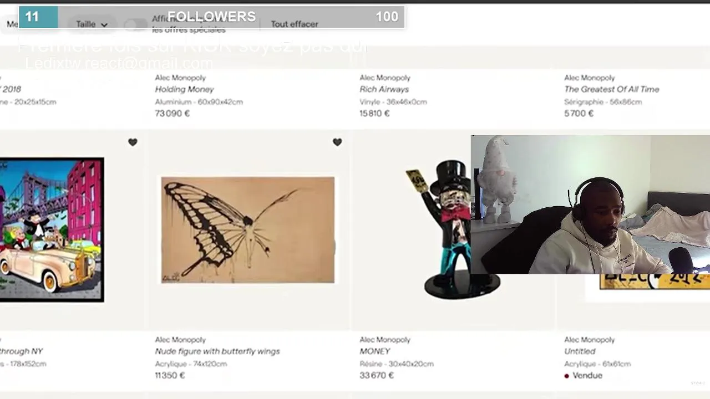Favorite the Through NY artwork with heart icon
The width and height of the screenshot is (710, 399).
click(x=133, y=142)
